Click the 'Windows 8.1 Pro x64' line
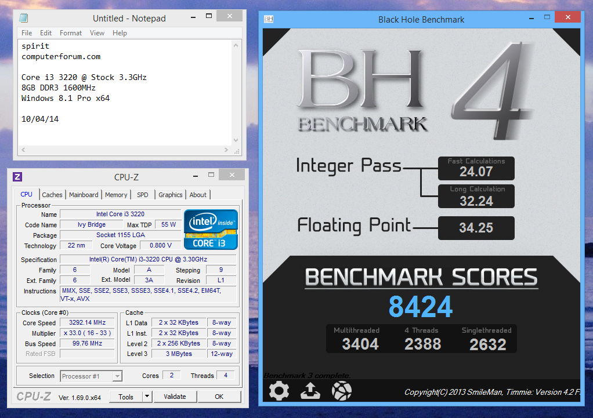 66,98
